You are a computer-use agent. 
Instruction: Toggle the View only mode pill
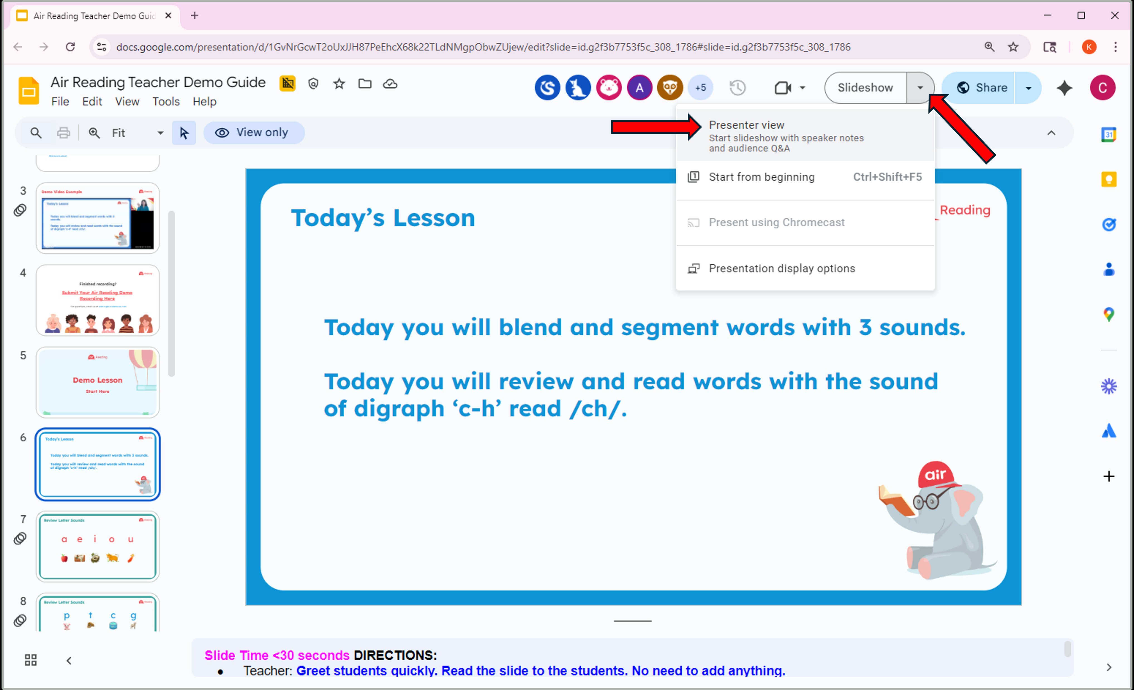254,133
